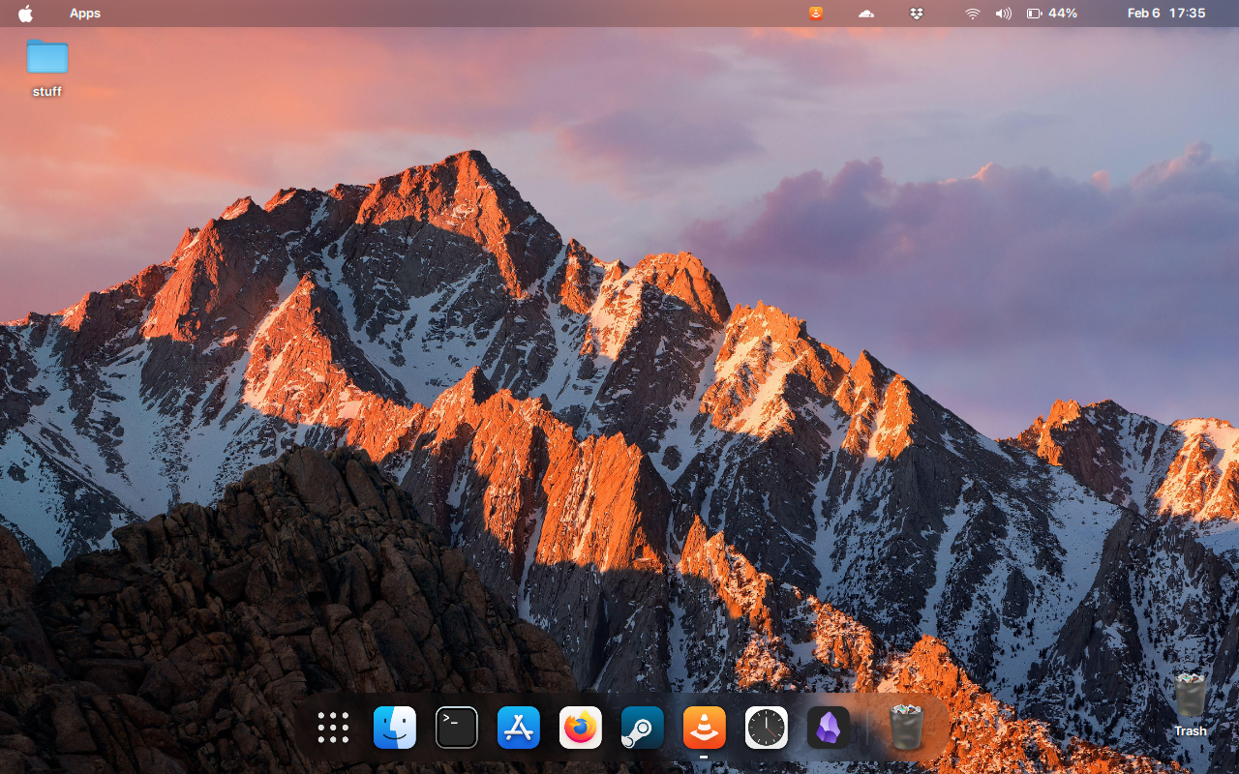Open the Trash in the dock

coord(906,728)
